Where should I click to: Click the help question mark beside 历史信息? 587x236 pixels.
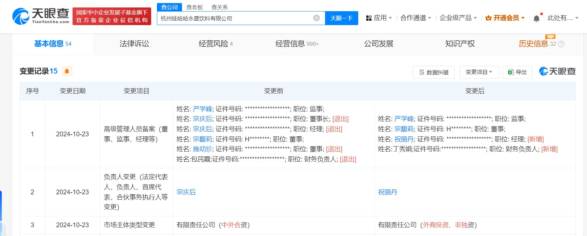point(561,44)
